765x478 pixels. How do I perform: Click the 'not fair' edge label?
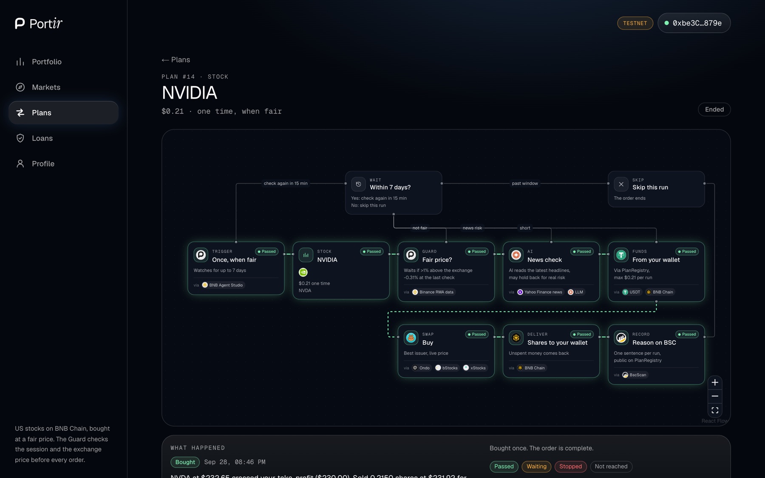420,228
